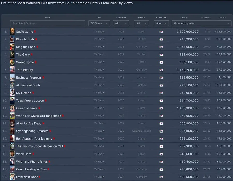Click the Netflix icon beside Teach You a Lesson
The height and width of the screenshot is (181, 233).
(x=46, y=100)
